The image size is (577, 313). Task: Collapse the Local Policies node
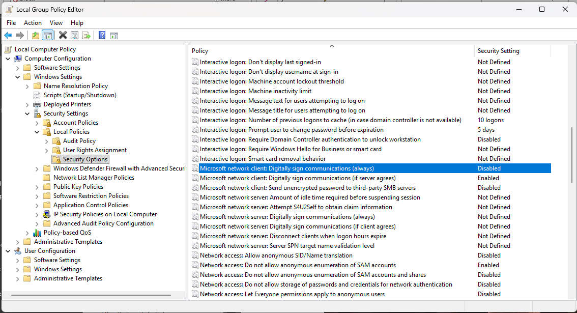[37, 132]
